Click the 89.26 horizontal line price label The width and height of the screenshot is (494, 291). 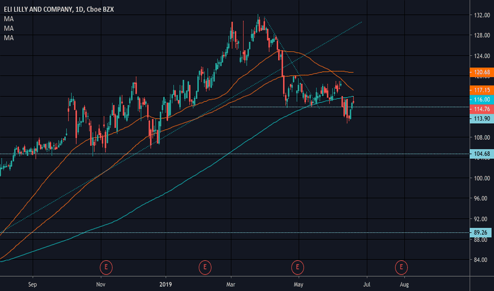[480, 232]
